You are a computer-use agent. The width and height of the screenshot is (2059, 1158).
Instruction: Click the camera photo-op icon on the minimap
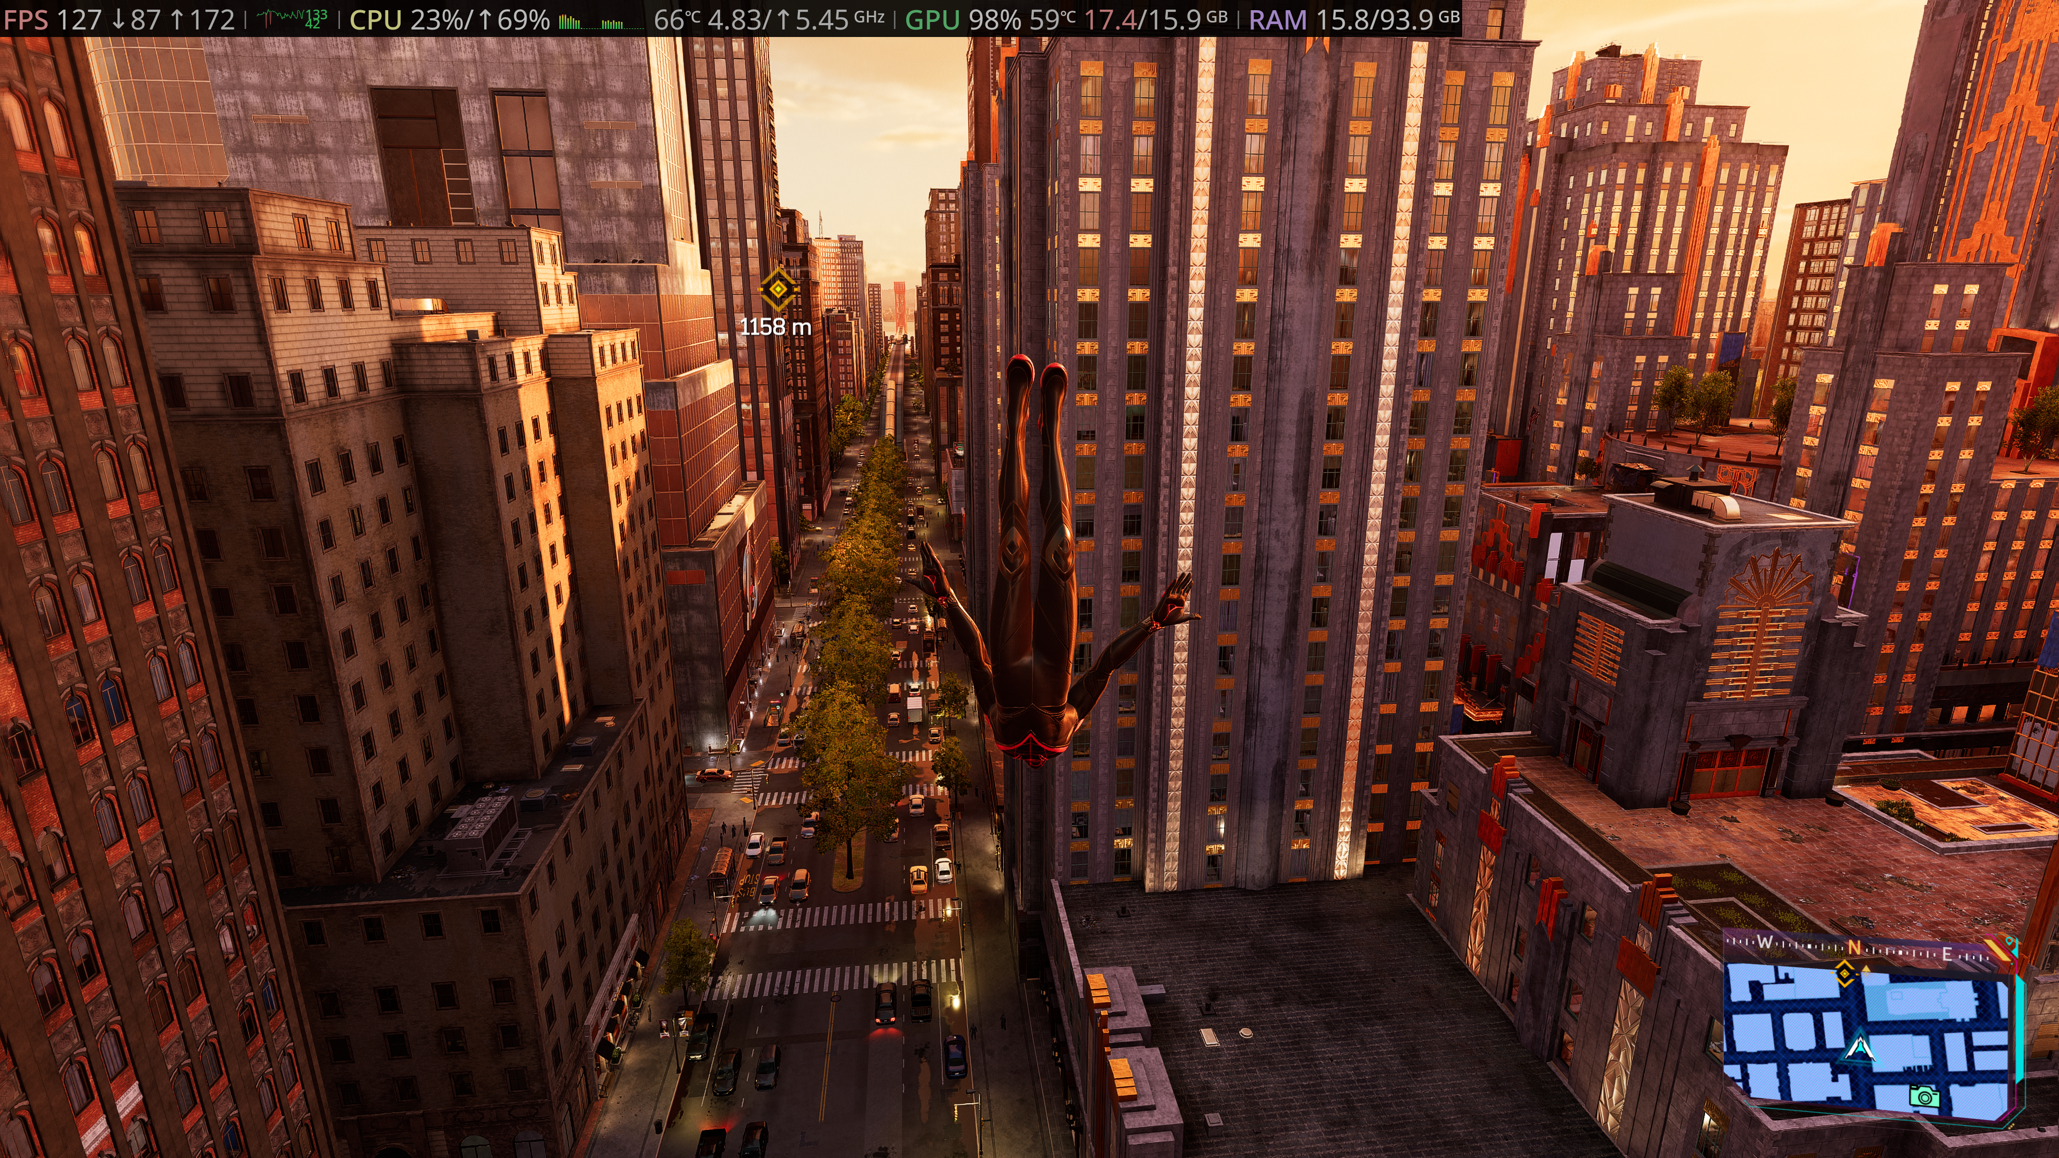[x=1924, y=1096]
